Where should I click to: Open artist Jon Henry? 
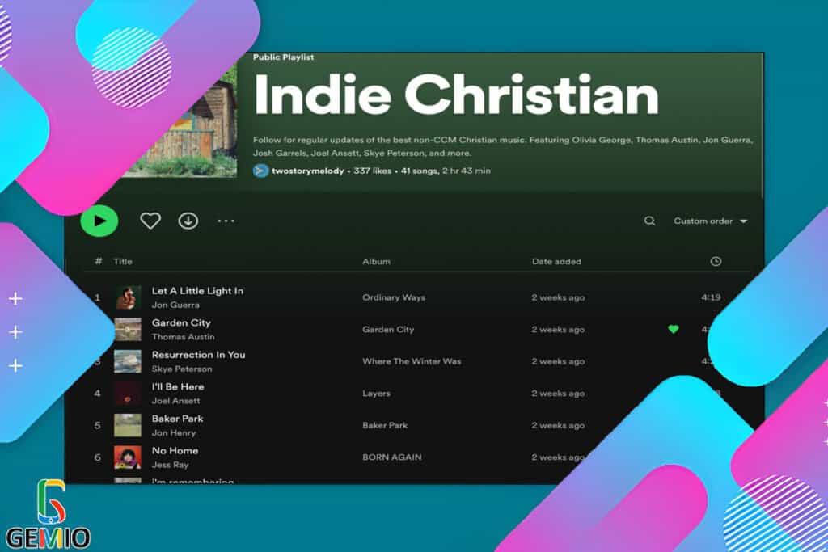174,432
